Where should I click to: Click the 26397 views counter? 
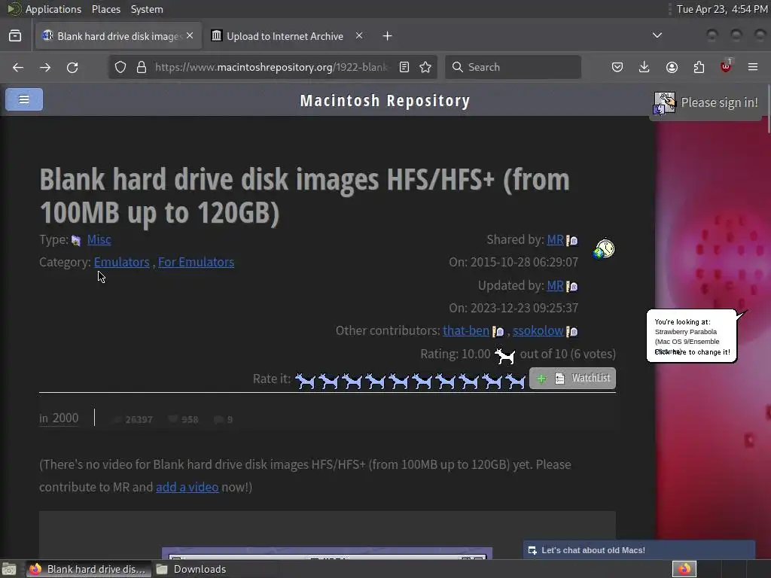click(x=133, y=419)
